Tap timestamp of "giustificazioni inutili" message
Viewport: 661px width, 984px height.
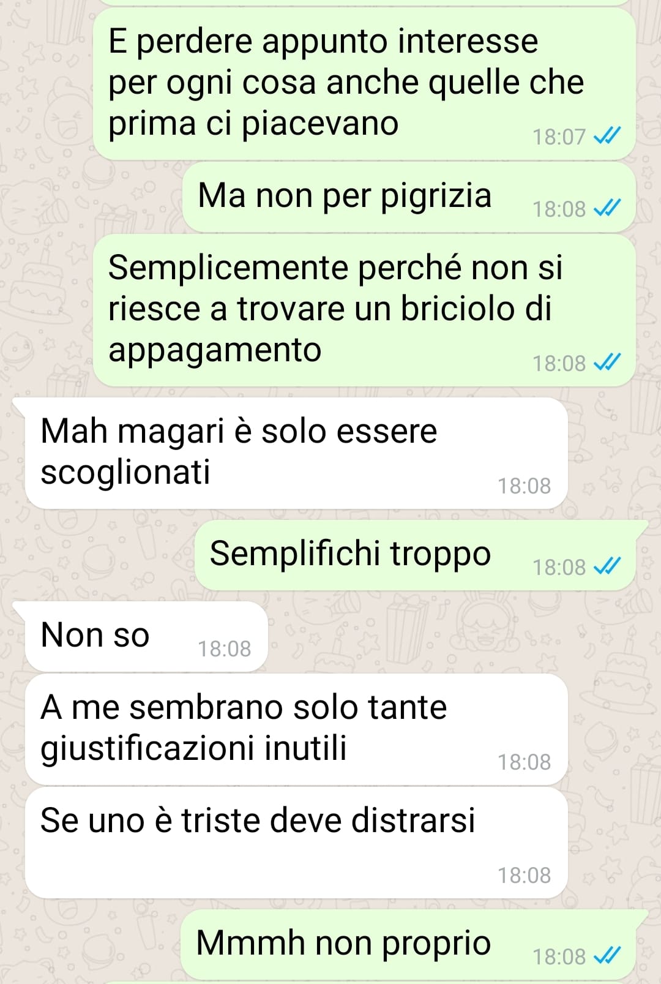click(525, 762)
